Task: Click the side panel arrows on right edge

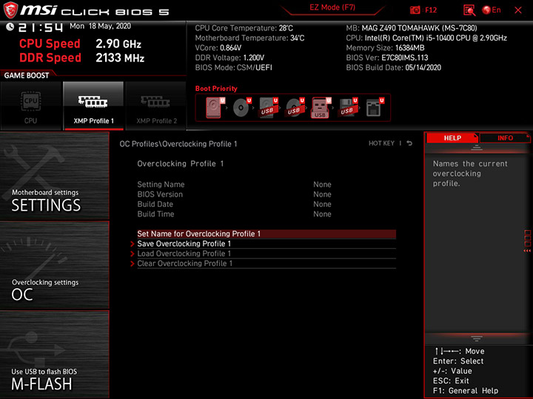Action: click(527, 250)
